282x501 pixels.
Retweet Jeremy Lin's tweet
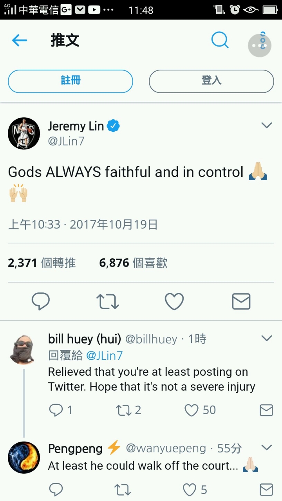(108, 301)
